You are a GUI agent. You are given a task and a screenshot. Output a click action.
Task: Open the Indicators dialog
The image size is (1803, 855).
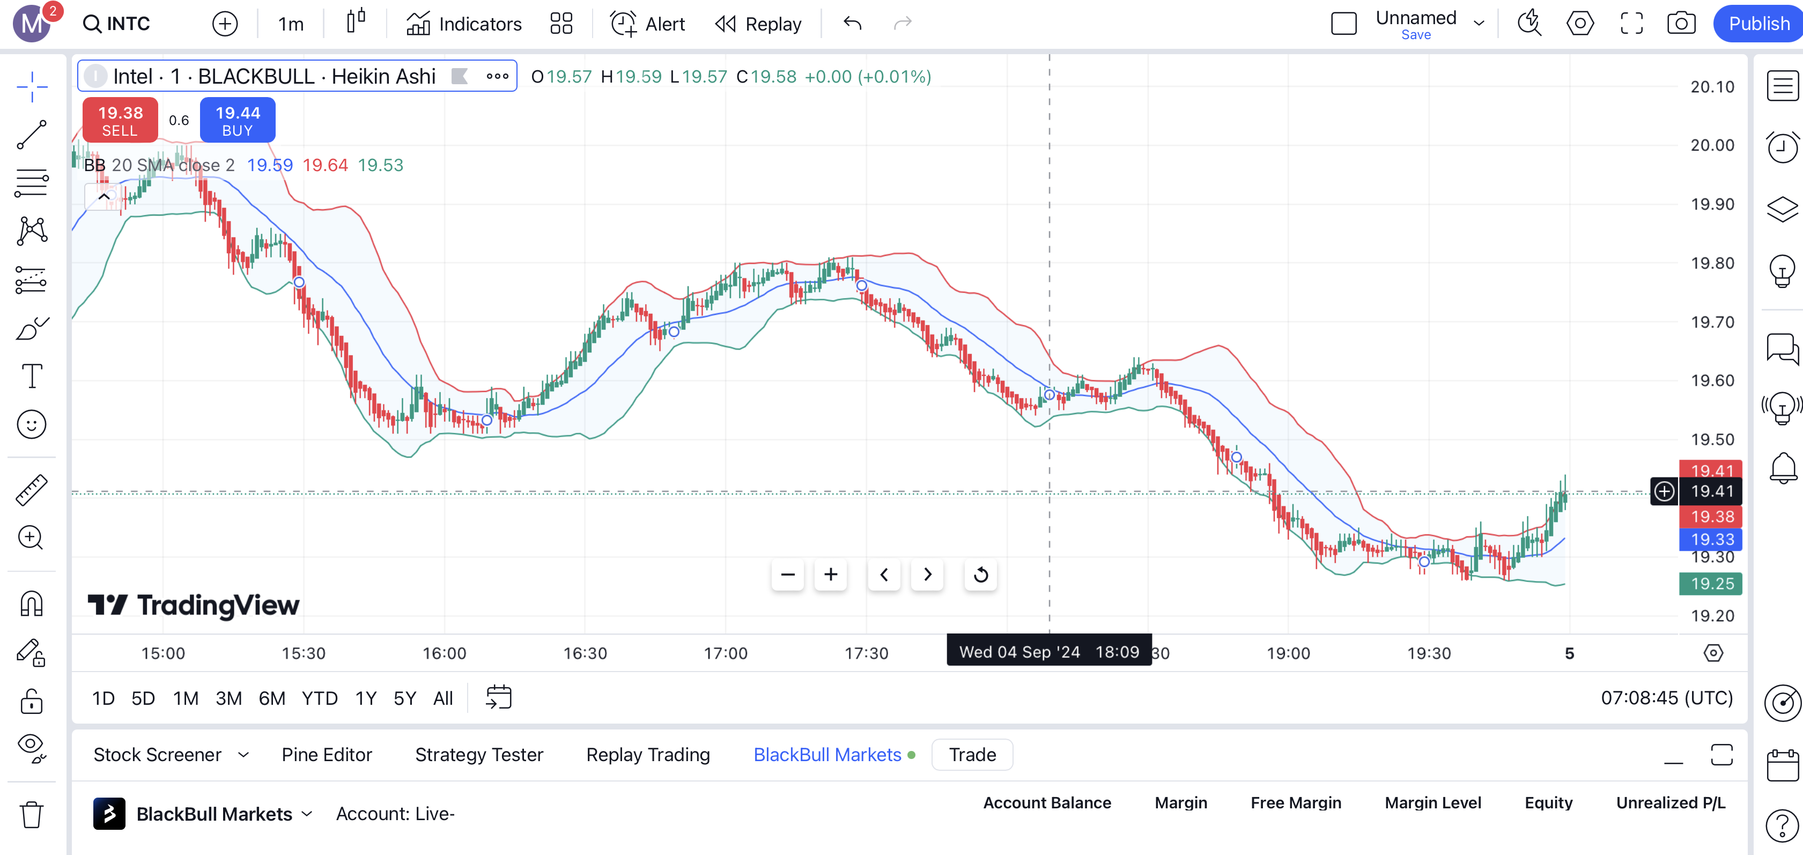click(x=464, y=24)
